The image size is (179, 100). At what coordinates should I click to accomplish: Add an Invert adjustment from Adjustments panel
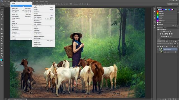click(162, 36)
